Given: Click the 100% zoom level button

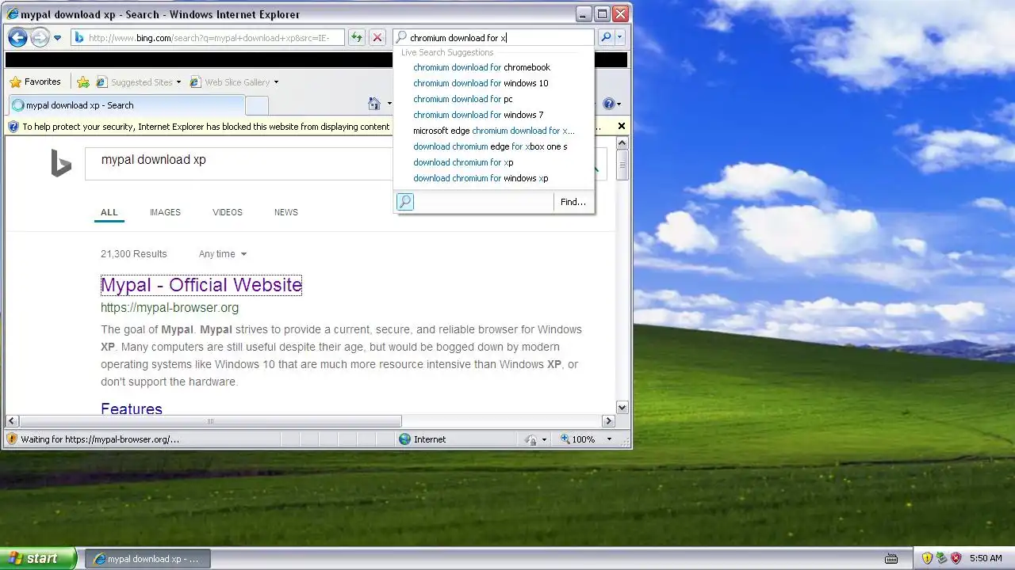Looking at the screenshot, I should pos(578,439).
